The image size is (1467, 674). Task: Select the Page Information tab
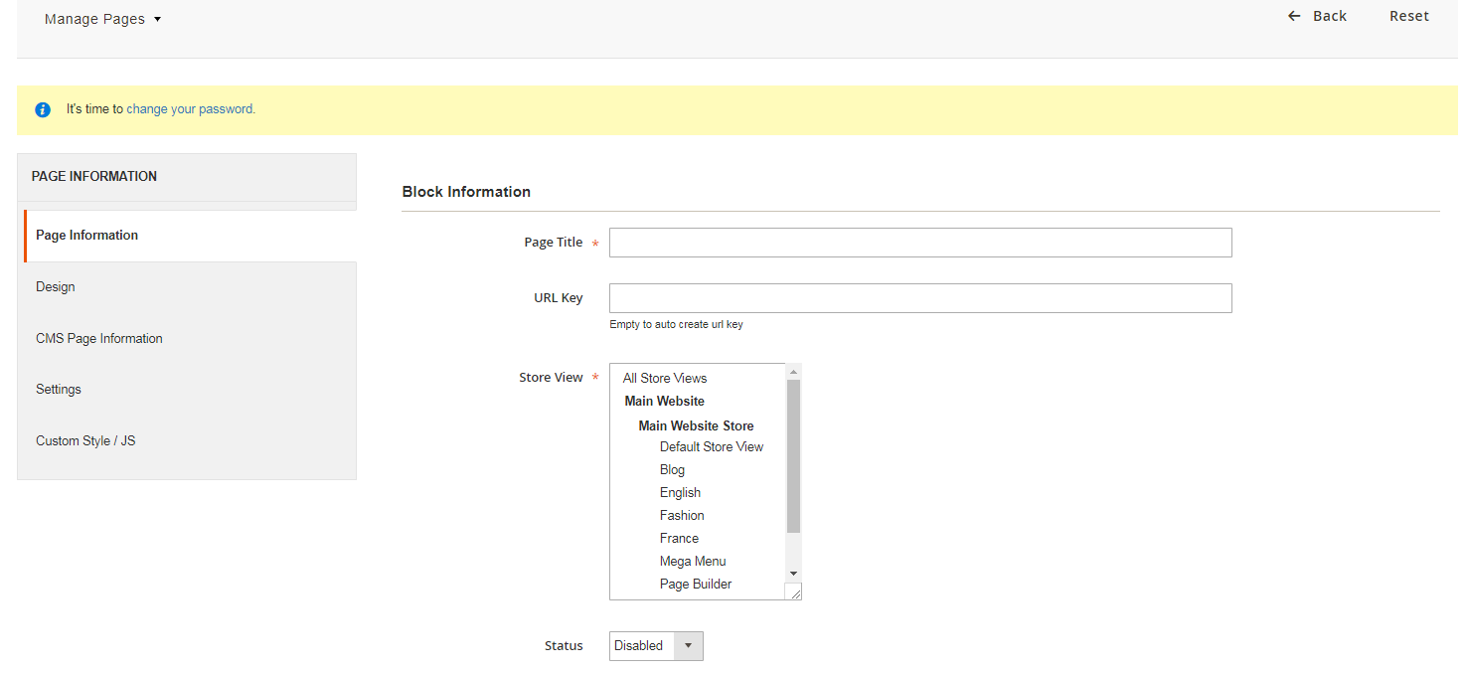(x=87, y=236)
